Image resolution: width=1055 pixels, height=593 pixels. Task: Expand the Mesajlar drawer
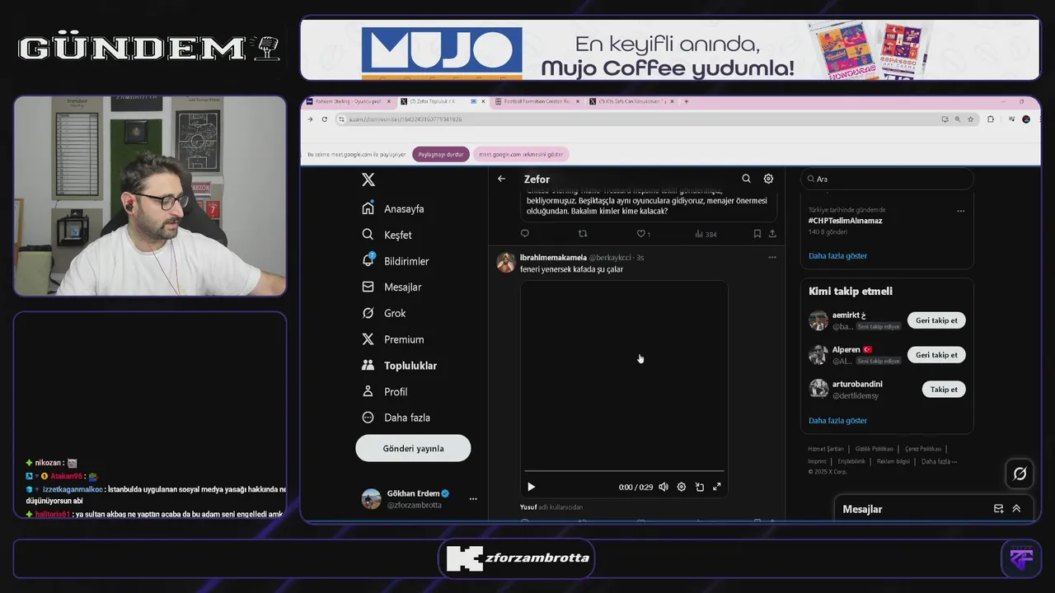click(x=1016, y=509)
